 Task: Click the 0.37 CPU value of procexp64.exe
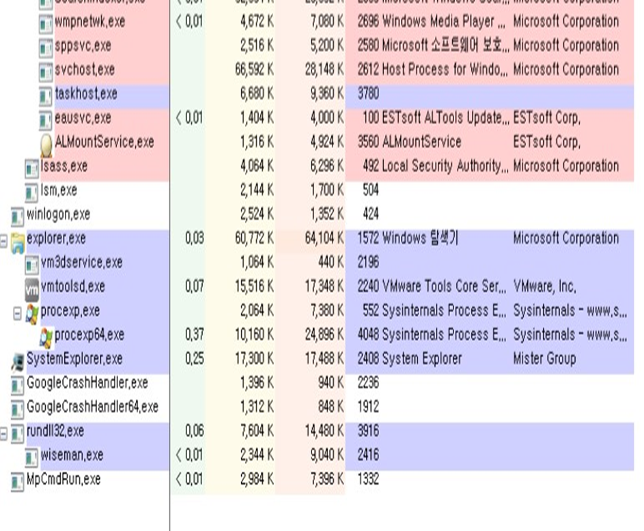[194, 335]
